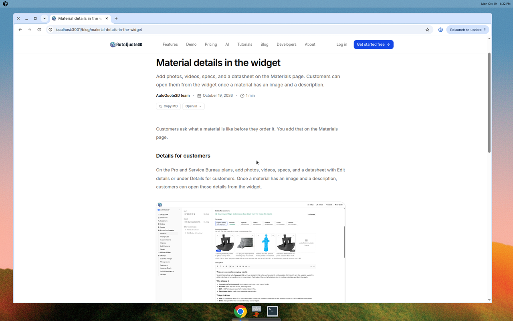
Task: Open the Developers nav item
Action: [x=287, y=45]
